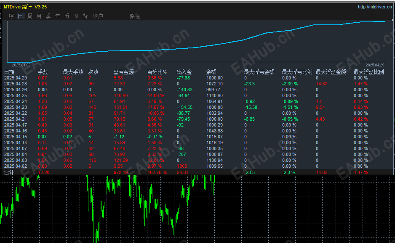Click floating profit ratio 0.42 %

361,119
